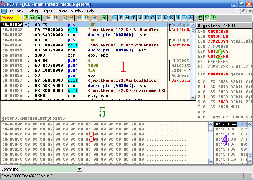Click the Execute till return icon
Image resolution: width=253 pixels, height=180 pixels.
pos(94,18)
